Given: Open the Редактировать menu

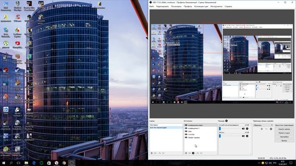Looking at the screenshot, I should click(162, 6).
